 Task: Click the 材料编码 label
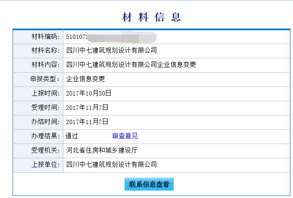[x=46, y=37]
